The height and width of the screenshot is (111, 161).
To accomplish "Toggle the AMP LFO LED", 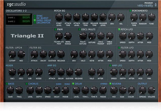I will pyautogui.click(x=110, y=66).
